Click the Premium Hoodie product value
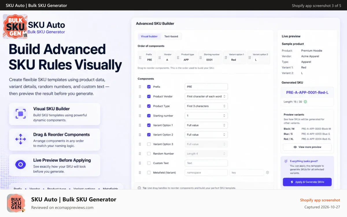The width and height of the screenshot is (347, 217). click(x=312, y=51)
